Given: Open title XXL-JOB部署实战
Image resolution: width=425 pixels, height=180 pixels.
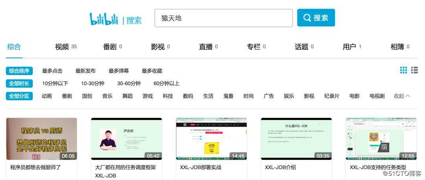Looking at the screenshot, I should (201, 167).
